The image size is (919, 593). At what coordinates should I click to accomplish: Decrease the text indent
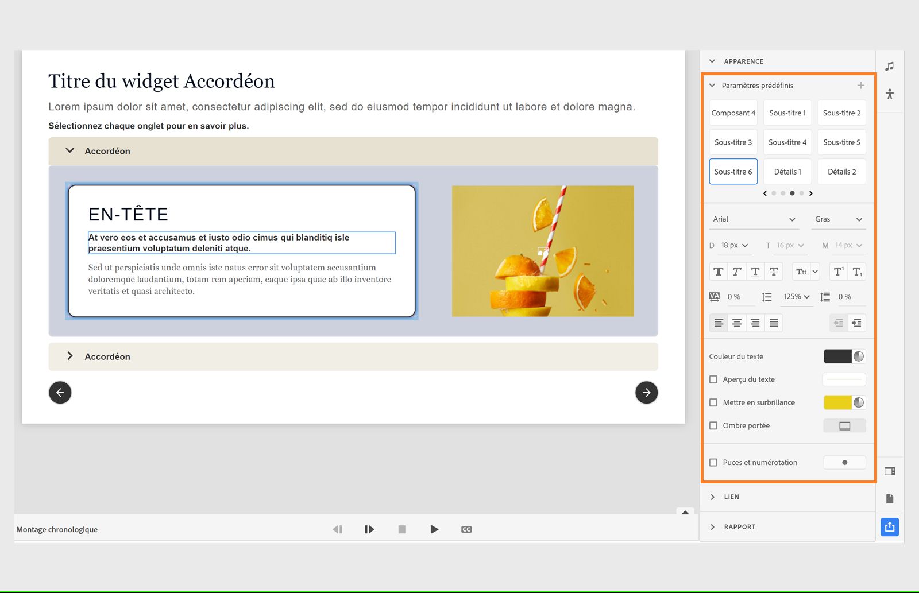point(839,323)
